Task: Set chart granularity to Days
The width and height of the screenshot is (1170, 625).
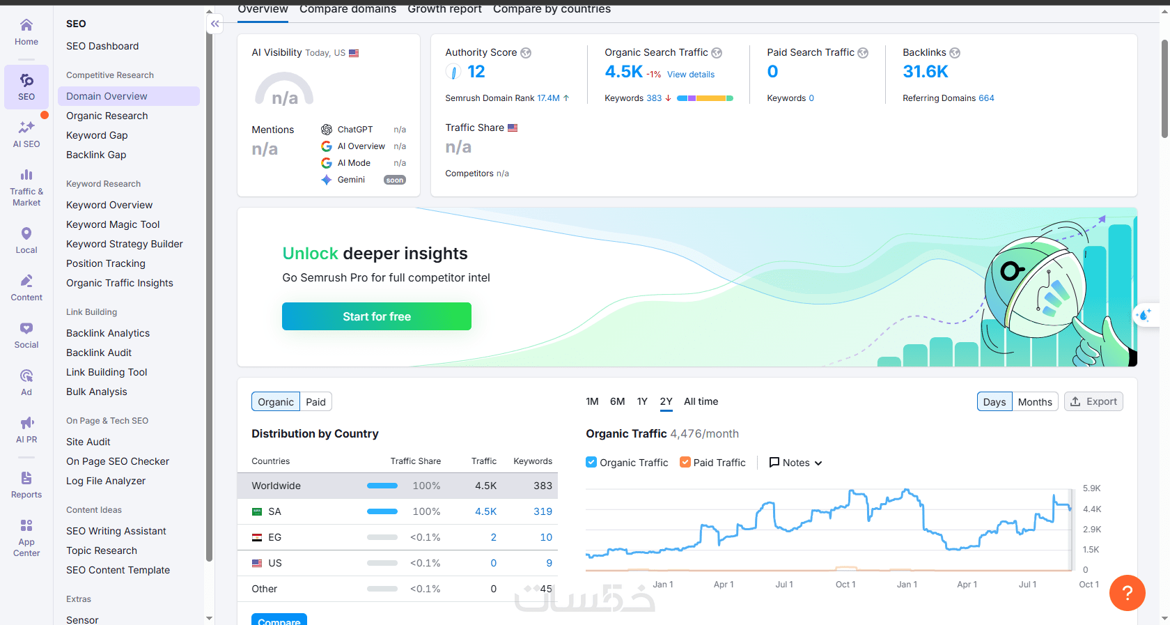Action: click(994, 402)
